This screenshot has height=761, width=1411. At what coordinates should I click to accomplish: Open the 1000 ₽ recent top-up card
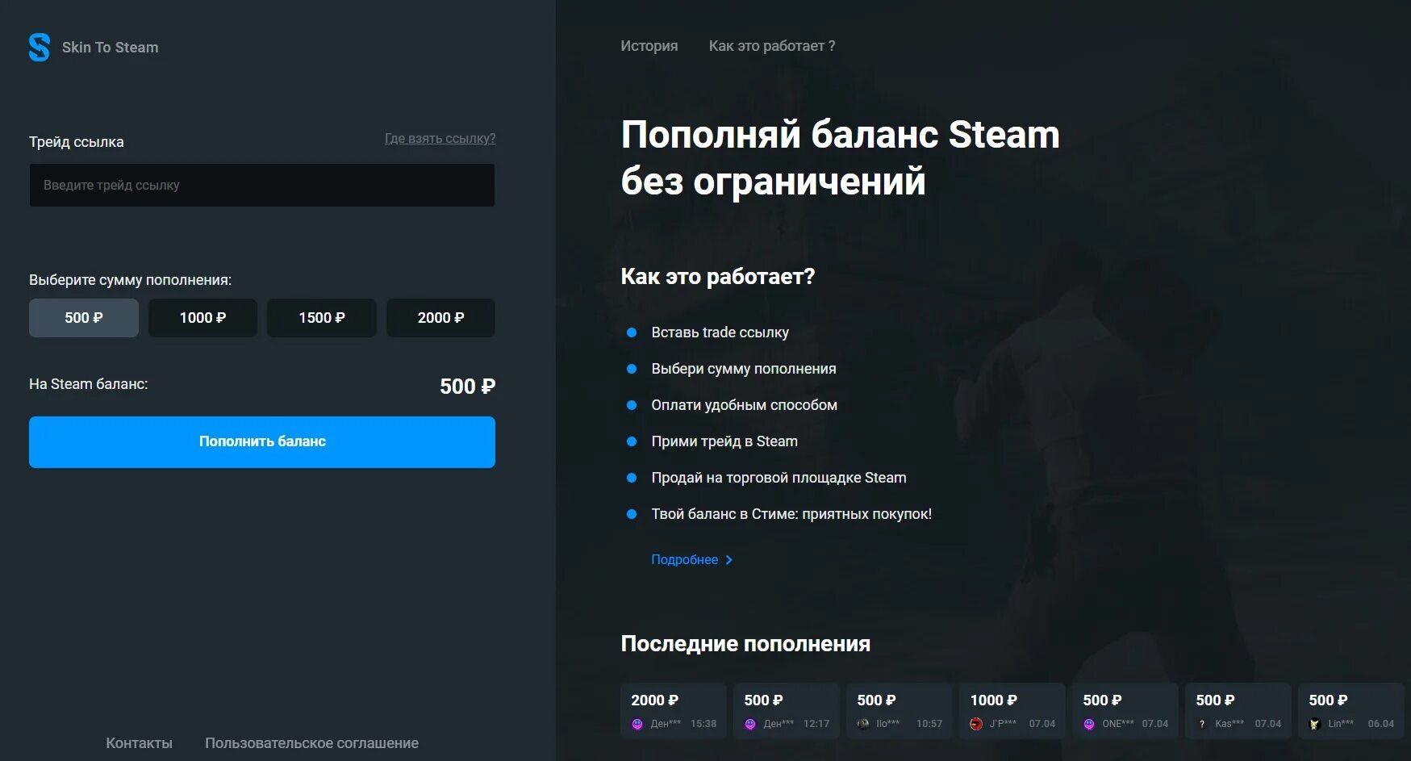coord(1012,711)
